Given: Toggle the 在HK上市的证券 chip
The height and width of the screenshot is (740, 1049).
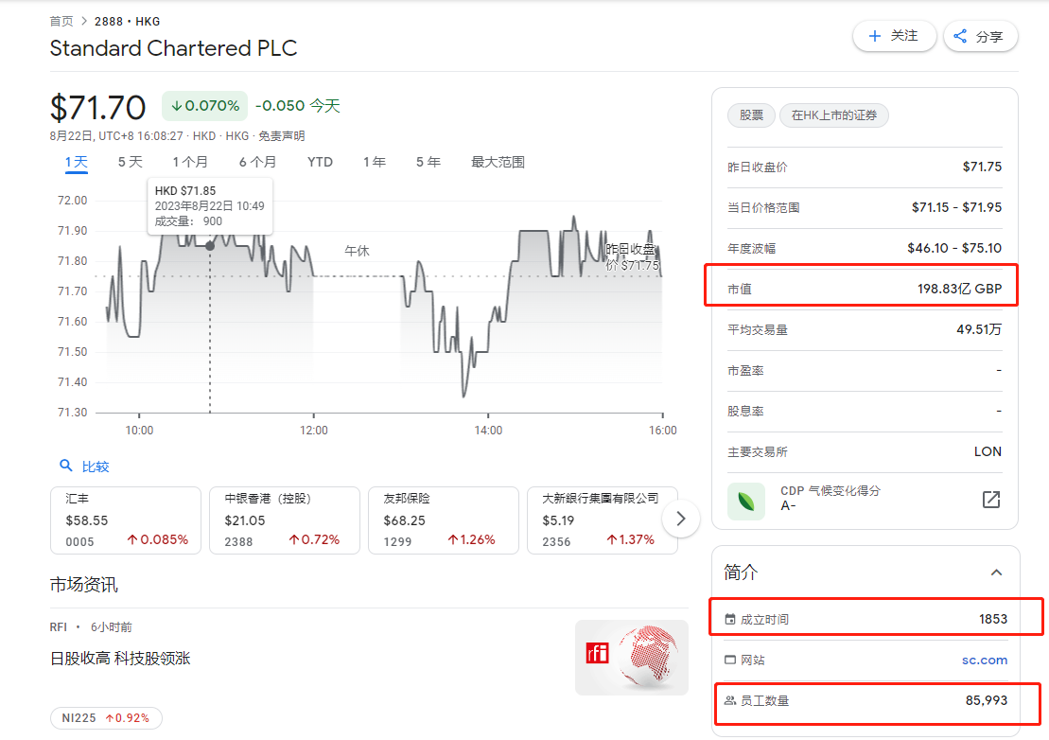Looking at the screenshot, I should pos(833,115).
